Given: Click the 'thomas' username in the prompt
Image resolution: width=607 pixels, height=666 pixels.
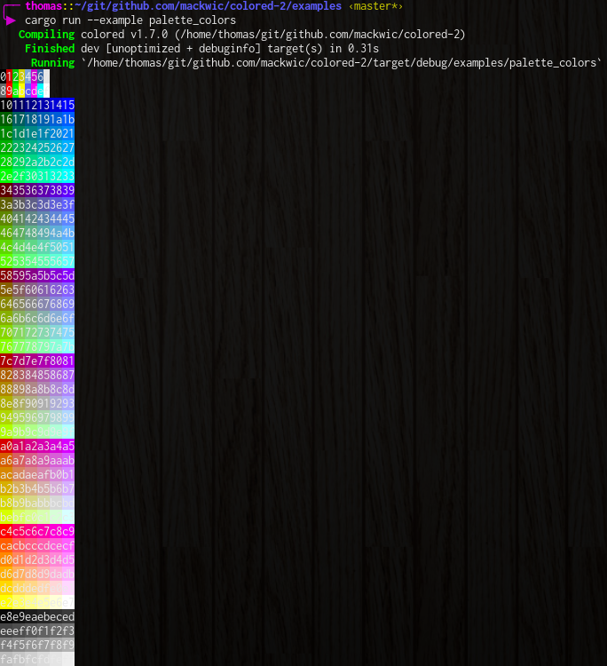Looking at the screenshot, I should click(x=43, y=6).
